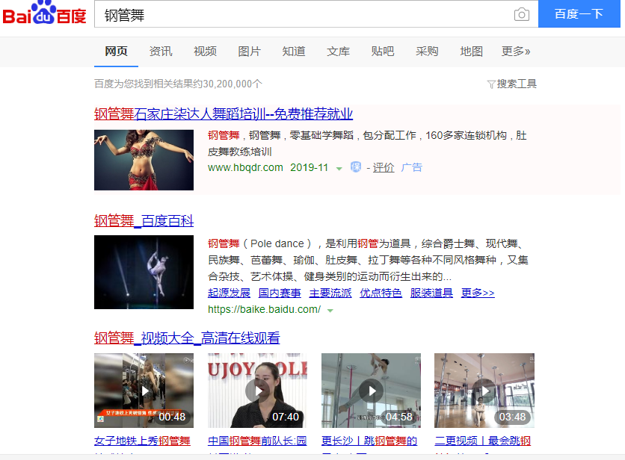Open the 更多» more categories menu
Image resolution: width=625 pixels, height=460 pixels.
(516, 52)
